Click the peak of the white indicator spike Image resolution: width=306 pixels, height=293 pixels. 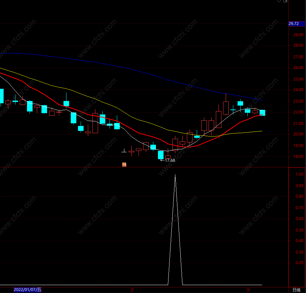tap(175, 175)
